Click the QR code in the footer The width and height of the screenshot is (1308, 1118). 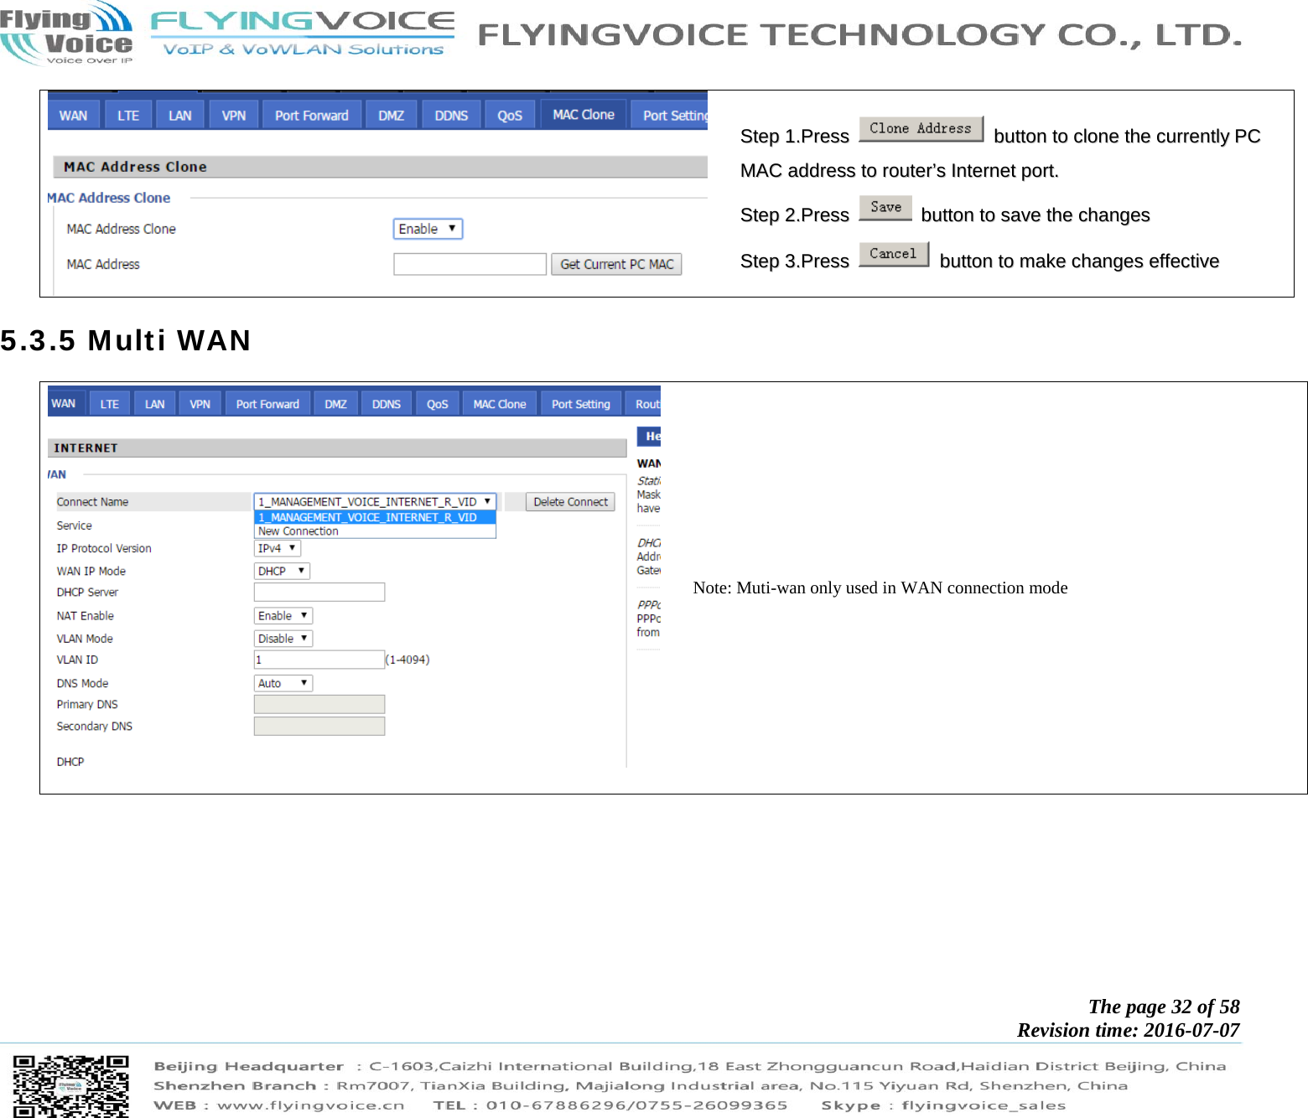click(x=71, y=1086)
